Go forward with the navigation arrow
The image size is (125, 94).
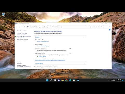[x=20, y=27]
